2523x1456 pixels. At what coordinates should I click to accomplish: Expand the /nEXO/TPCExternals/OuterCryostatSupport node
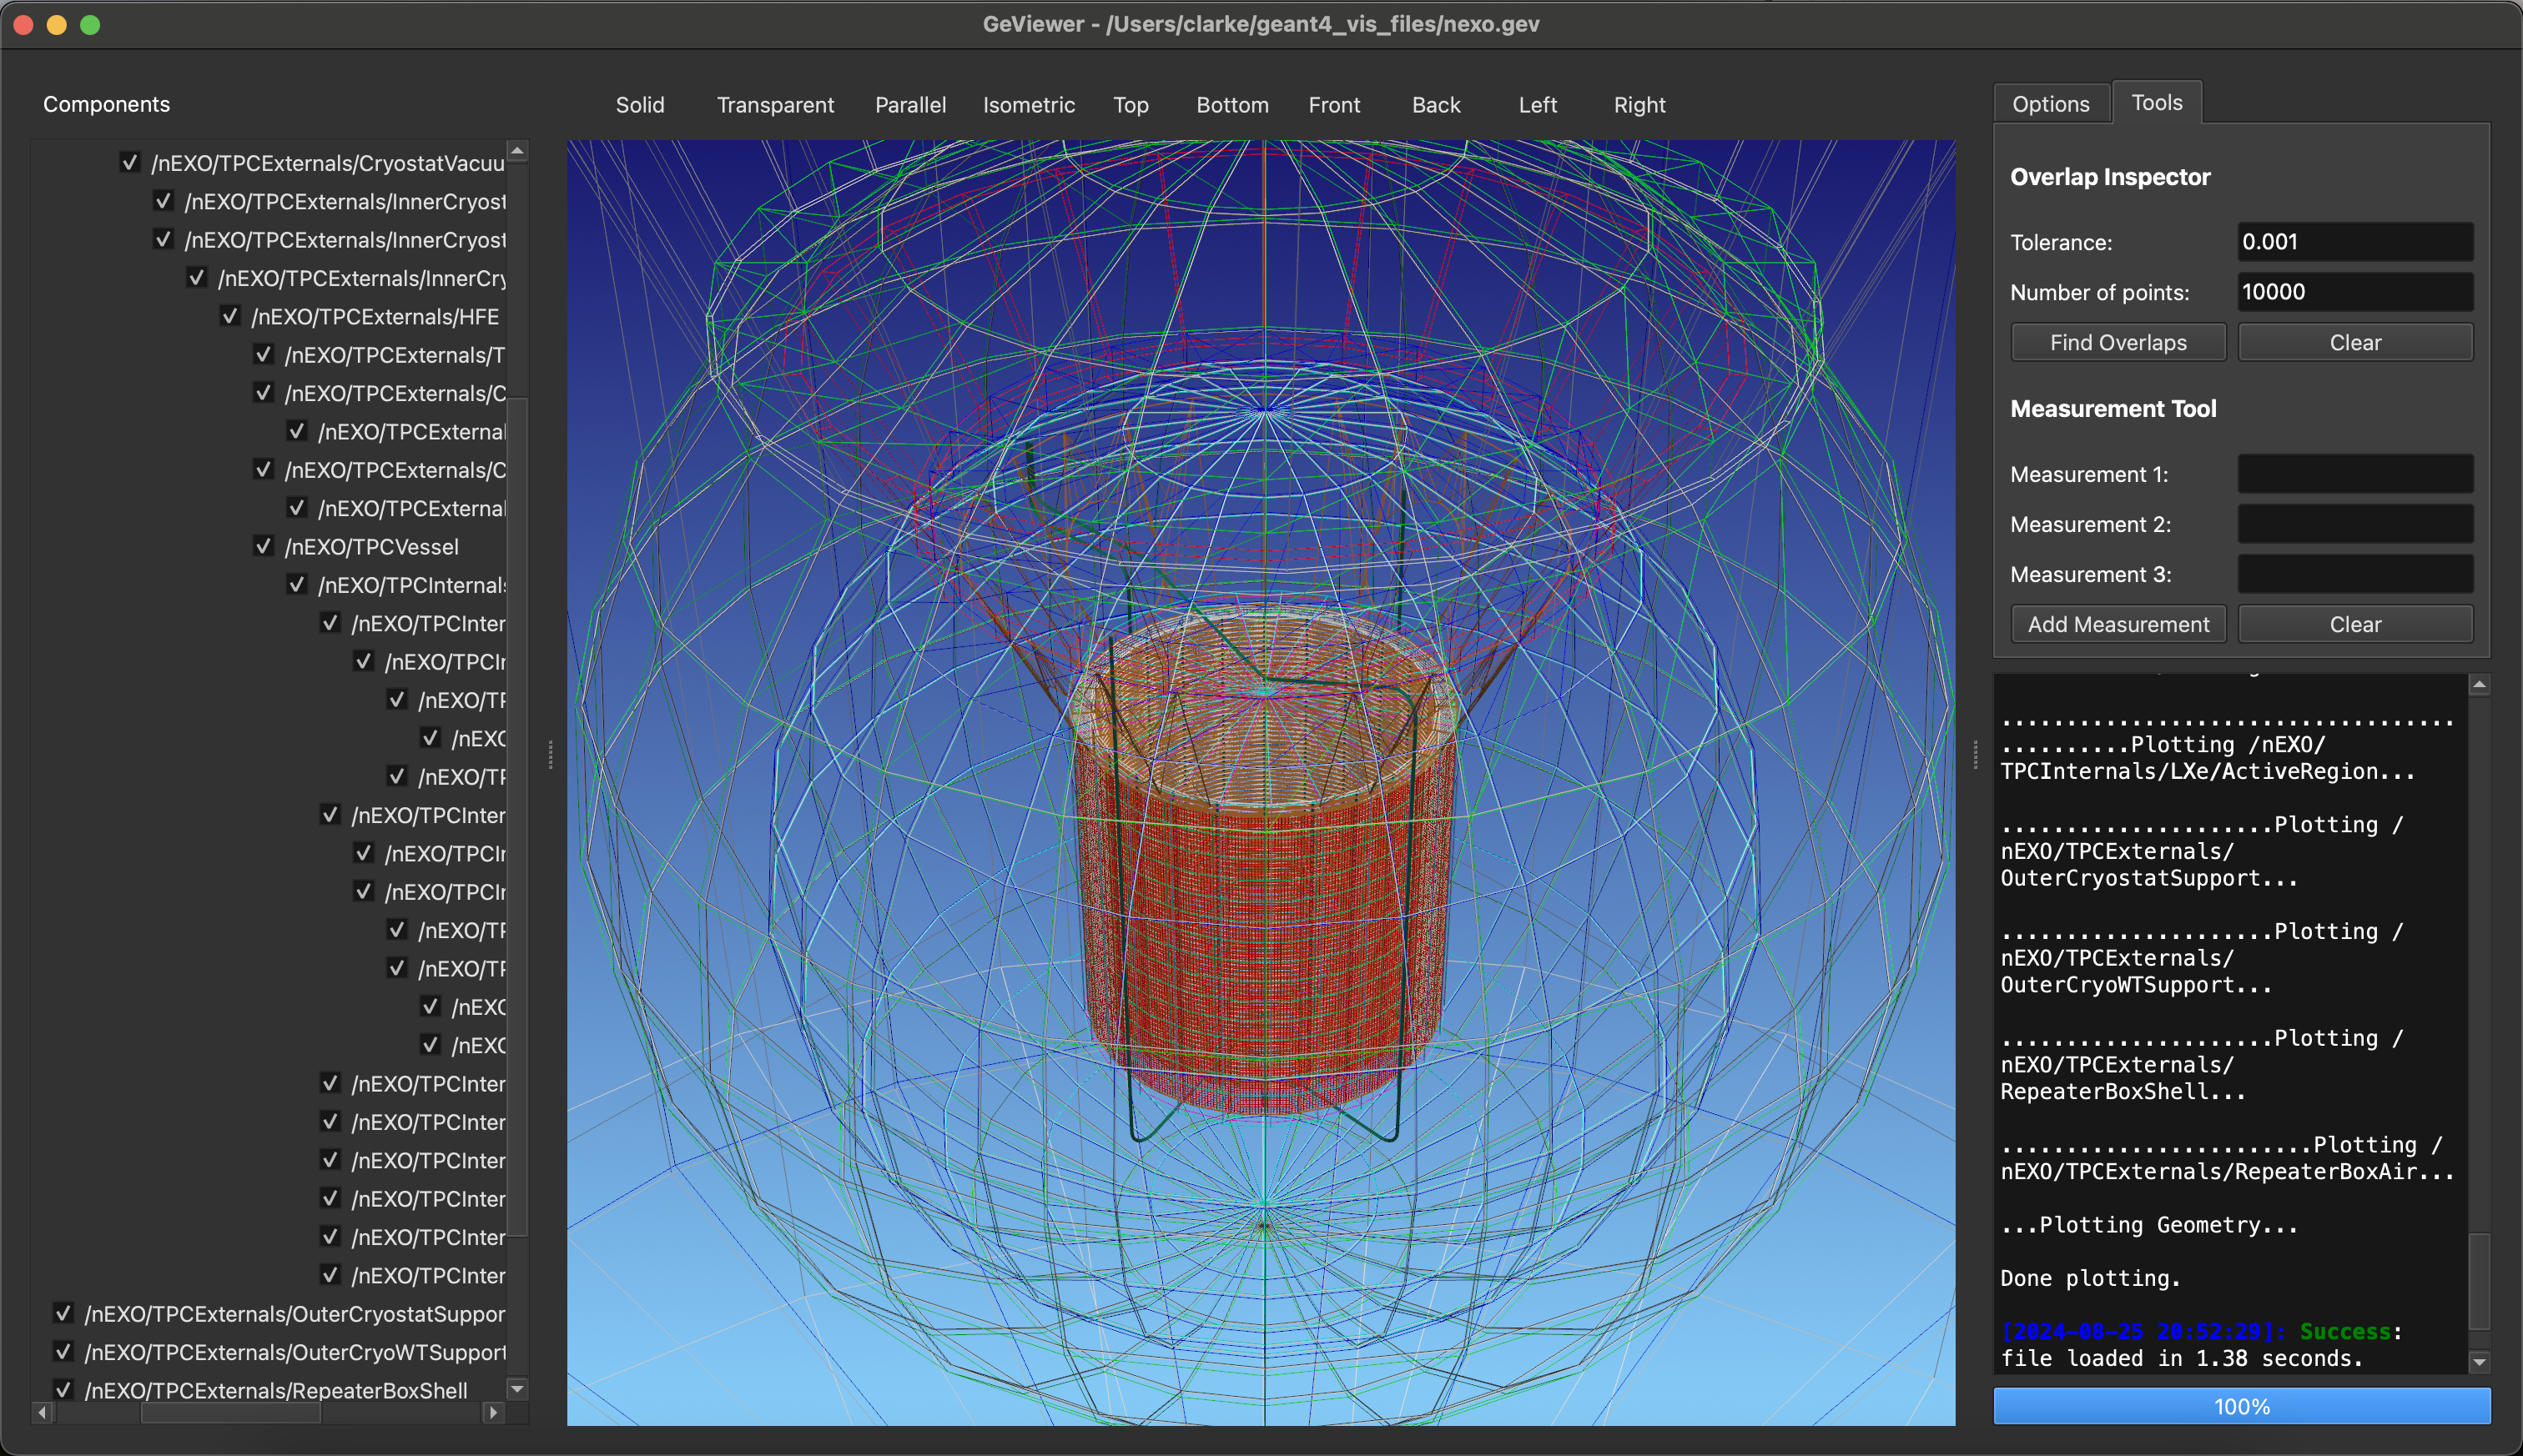[40, 1314]
